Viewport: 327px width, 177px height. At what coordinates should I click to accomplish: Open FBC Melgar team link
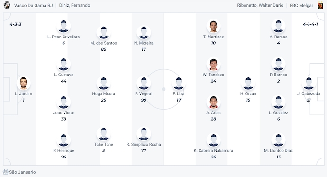point(301,5)
